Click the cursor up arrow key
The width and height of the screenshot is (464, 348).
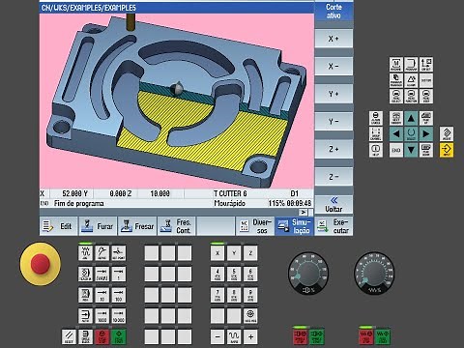tap(411, 118)
